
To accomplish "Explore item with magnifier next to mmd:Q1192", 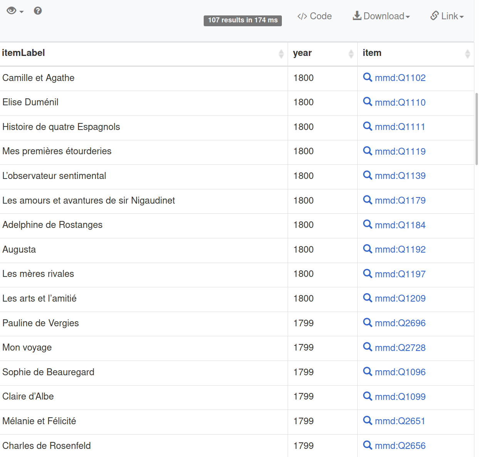I will pyautogui.click(x=367, y=249).
